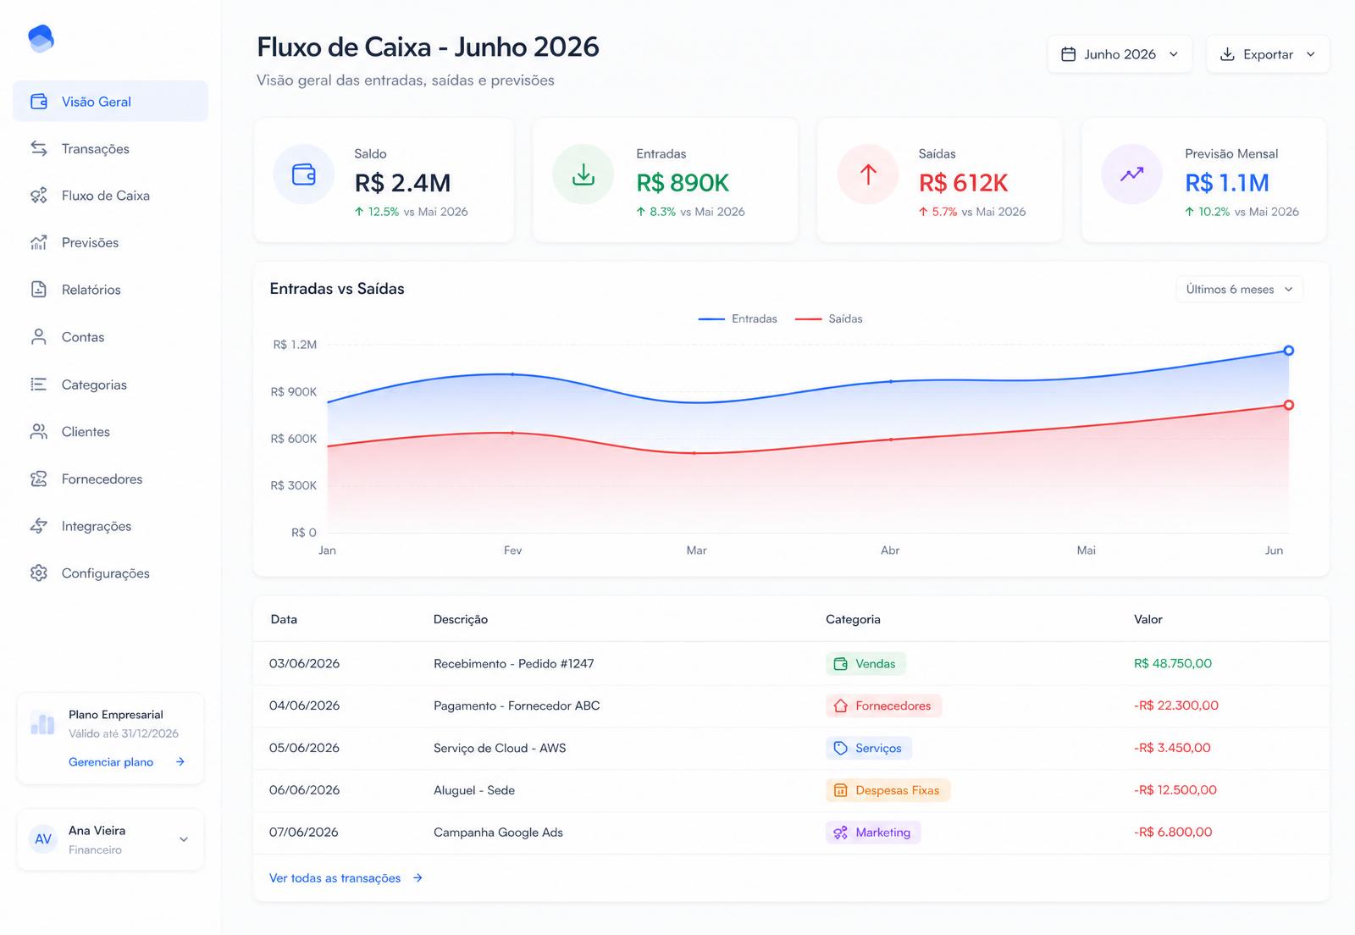The height and width of the screenshot is (935, 1355).
Task: Click the Serviços category tag
Action: (x=869, y=748)
